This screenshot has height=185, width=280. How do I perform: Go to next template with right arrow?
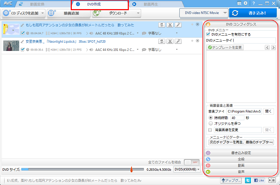[273, 47]
